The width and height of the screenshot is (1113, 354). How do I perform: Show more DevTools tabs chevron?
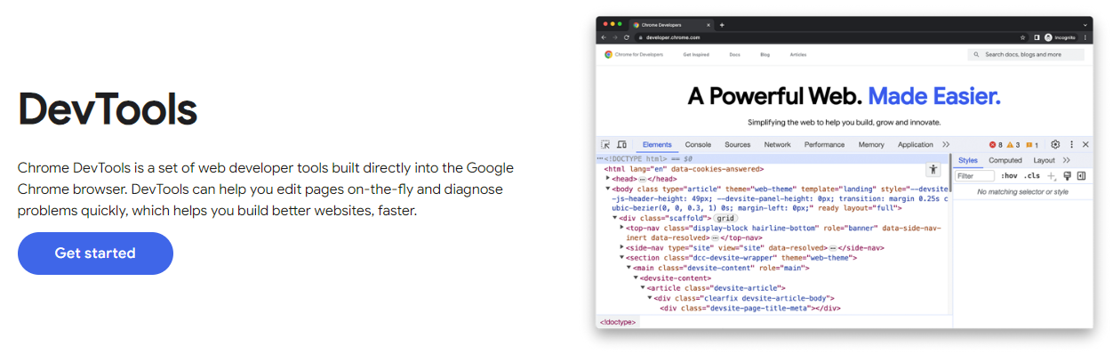946,144
